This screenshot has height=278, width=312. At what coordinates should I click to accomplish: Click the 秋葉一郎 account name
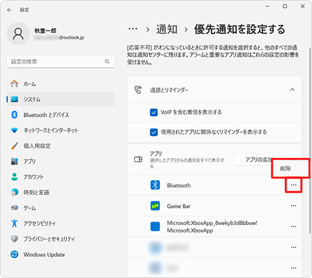[46, 31]
